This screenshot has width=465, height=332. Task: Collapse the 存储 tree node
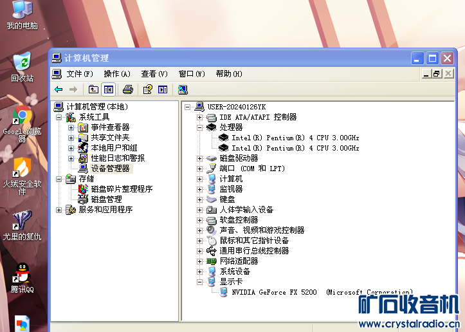pos(59,179)
